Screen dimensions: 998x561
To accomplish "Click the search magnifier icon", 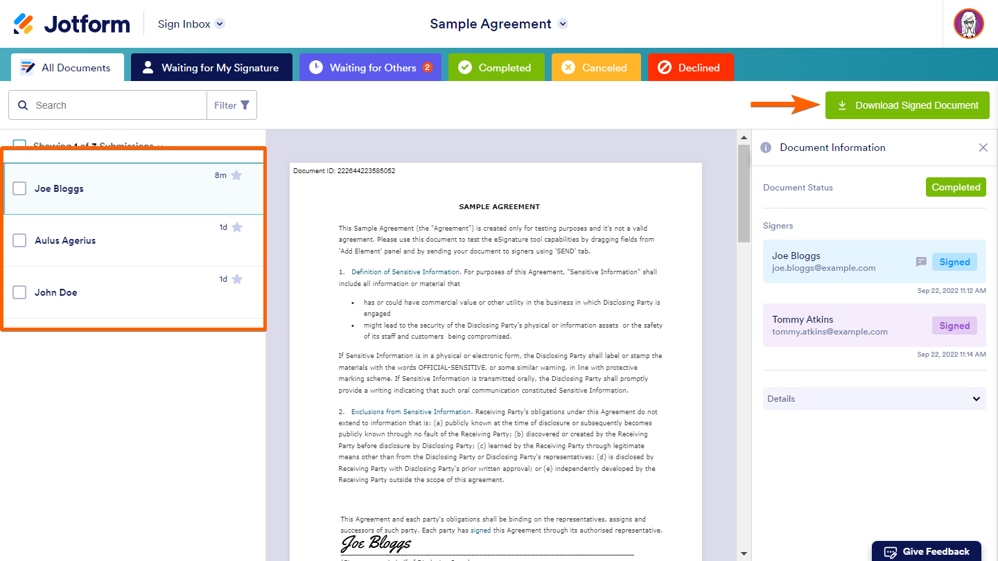I will [x=23, y=105].
